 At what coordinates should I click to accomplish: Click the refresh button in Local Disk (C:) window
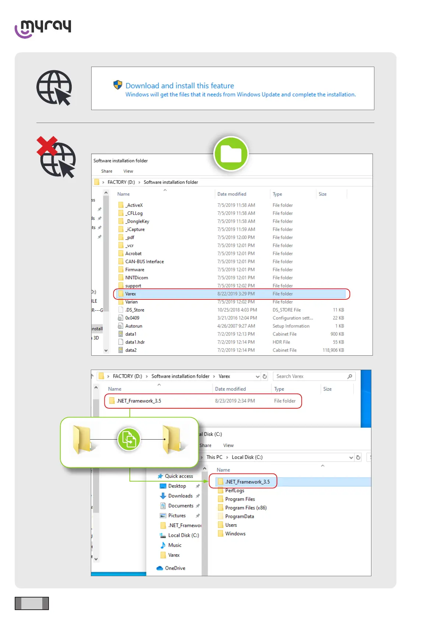coord(358,458)
